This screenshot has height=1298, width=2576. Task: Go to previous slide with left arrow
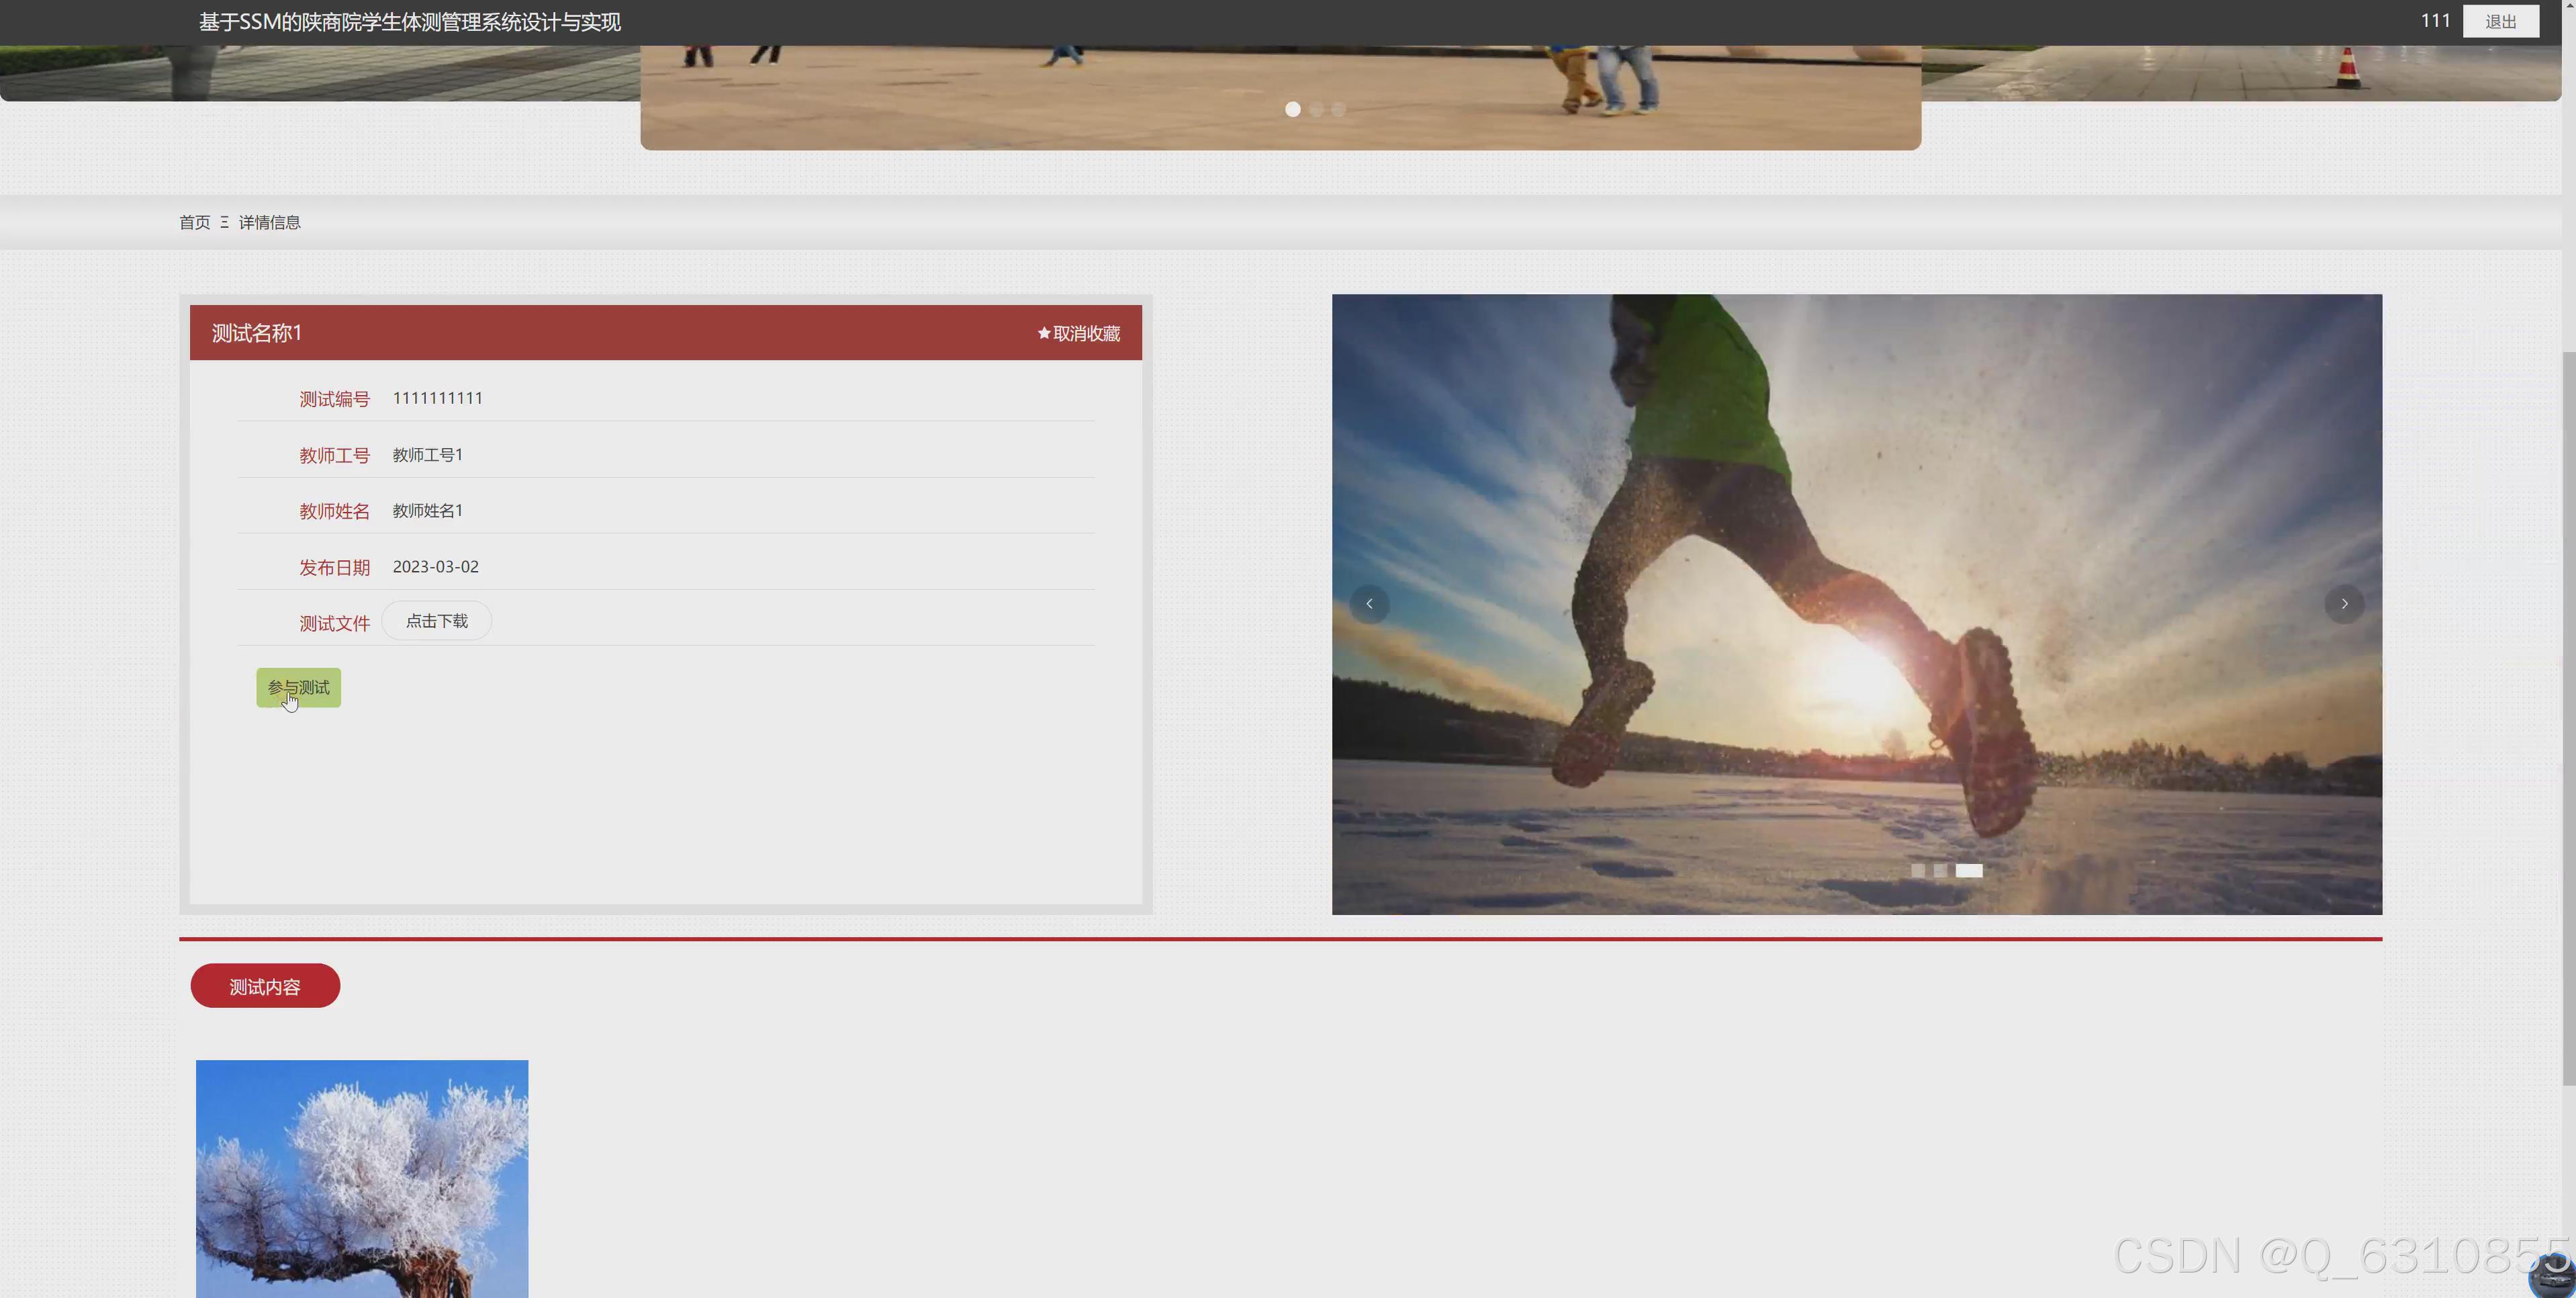coord(1369,603)
